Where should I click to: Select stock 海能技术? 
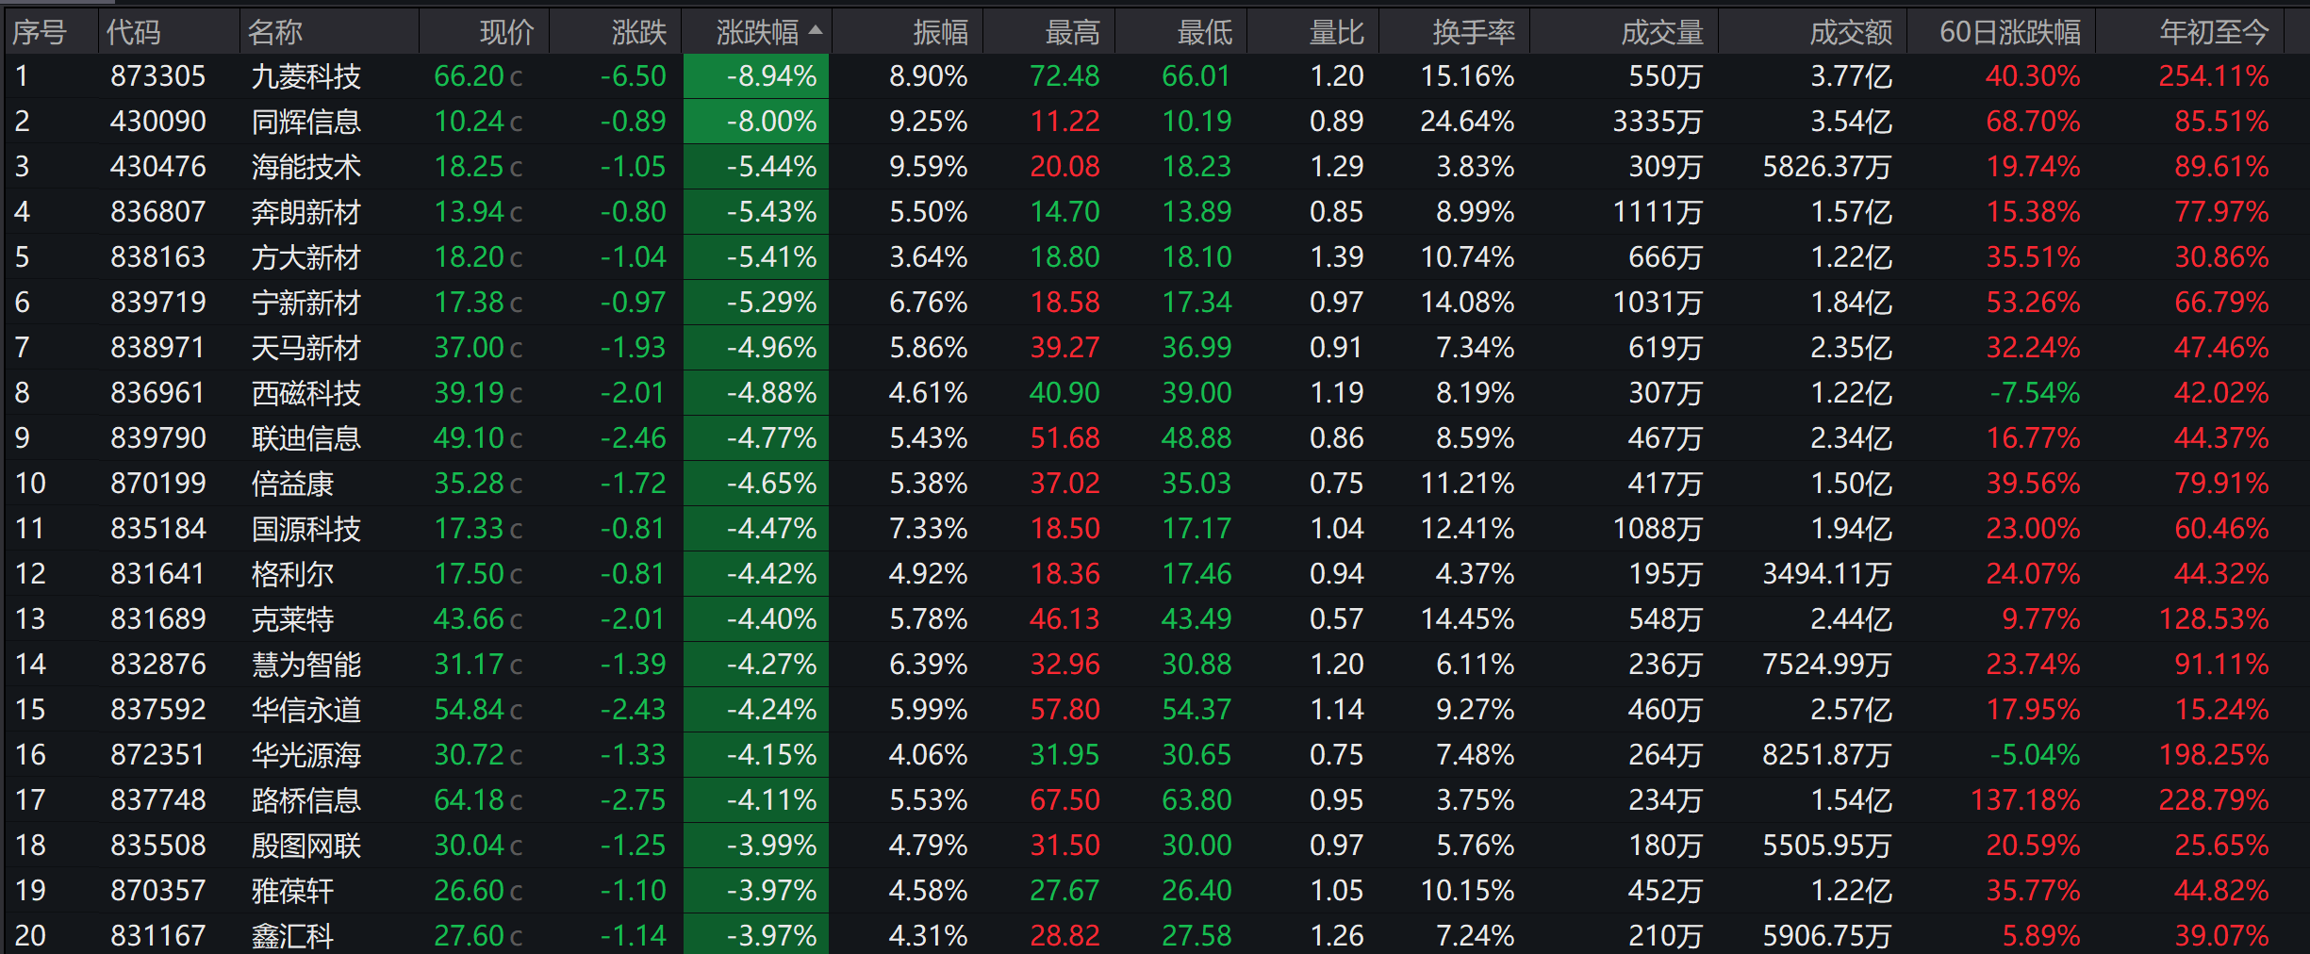click(x=306, y=167)
